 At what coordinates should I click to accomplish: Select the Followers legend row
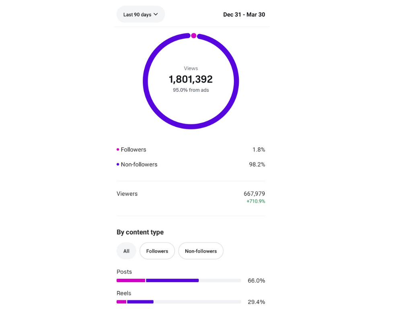point(191,150)
